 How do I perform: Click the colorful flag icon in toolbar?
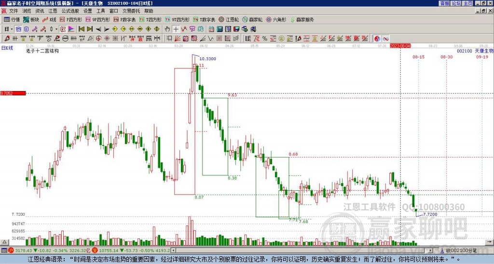point(71,29)
